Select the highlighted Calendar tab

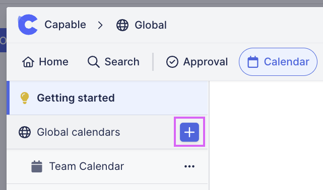pos(278,62)
